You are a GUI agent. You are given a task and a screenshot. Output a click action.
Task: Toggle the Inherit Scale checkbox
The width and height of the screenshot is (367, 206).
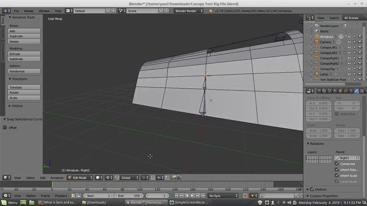pos(337,176)
